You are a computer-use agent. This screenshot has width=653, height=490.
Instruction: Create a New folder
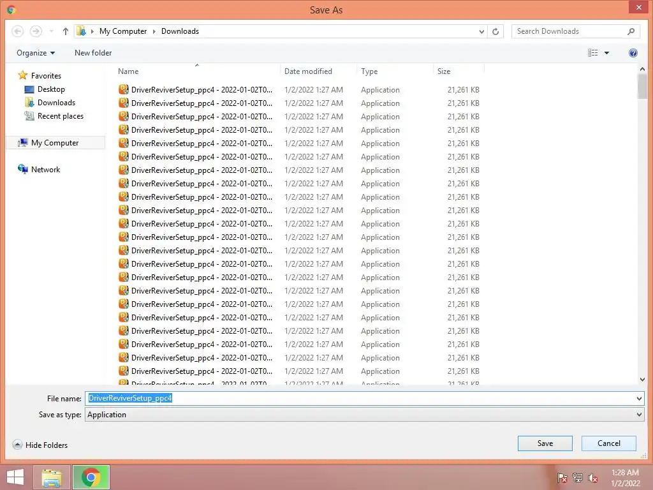(x=93, y=53)
